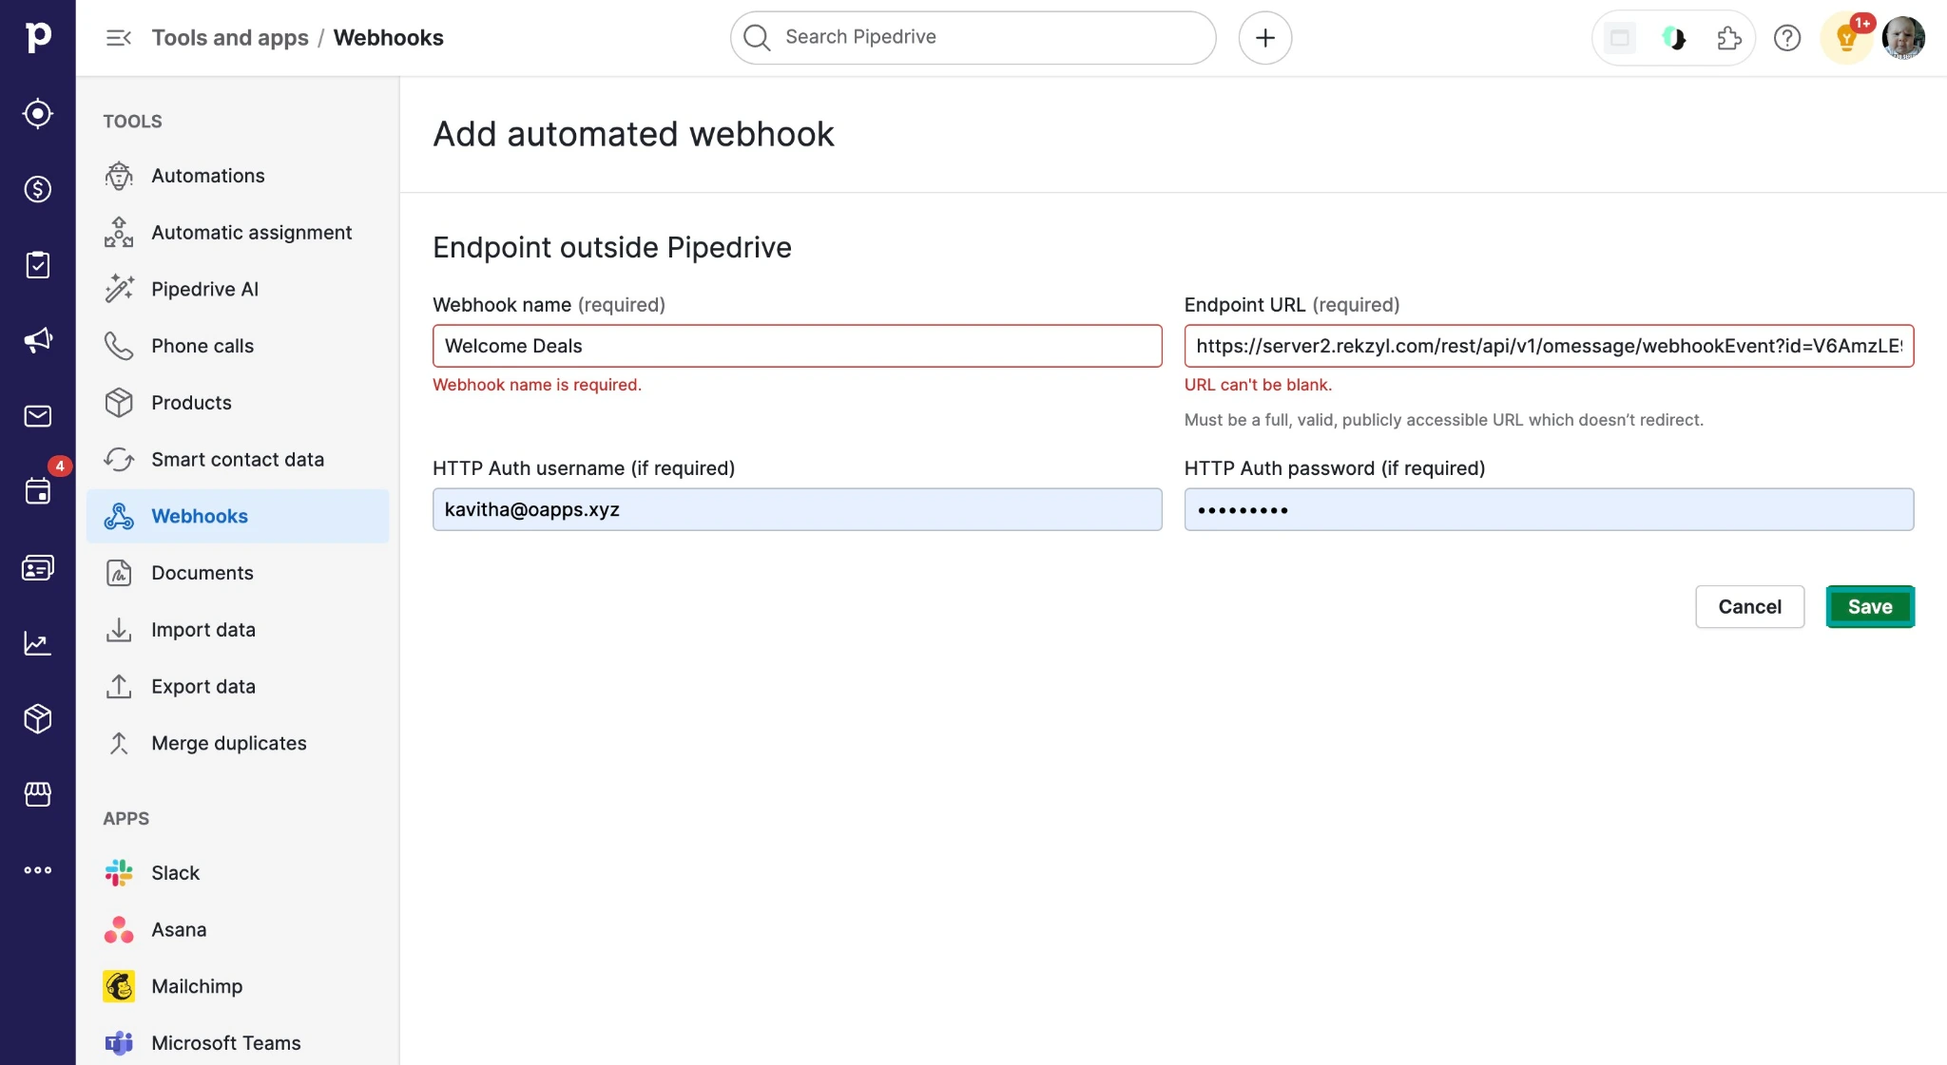This screenshot has width=1947, height=1065.
Task: Click the Mailchimp app icon
Action: pyautogui.click(x=119, y=986)
